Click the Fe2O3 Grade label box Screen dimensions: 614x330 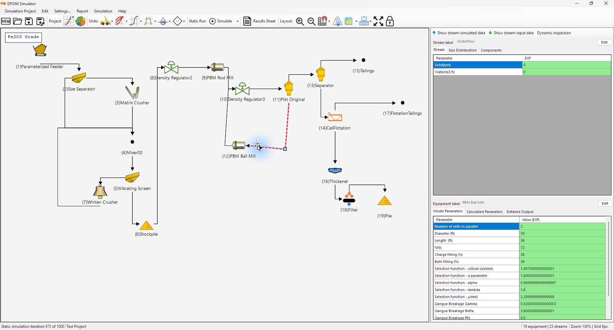pyautogui.click(x=23, y=37)
